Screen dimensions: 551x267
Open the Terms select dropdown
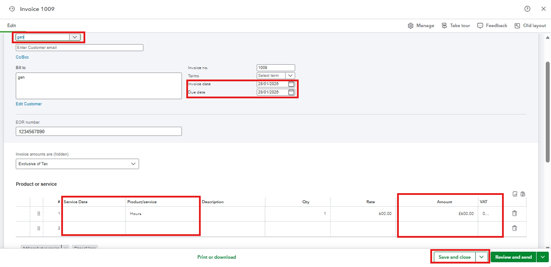point(290,76)
